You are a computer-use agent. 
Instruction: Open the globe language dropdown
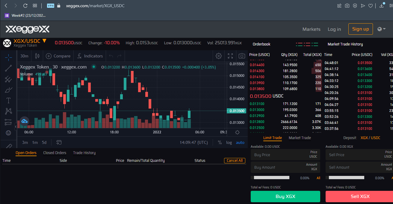(x=382, y=29)
